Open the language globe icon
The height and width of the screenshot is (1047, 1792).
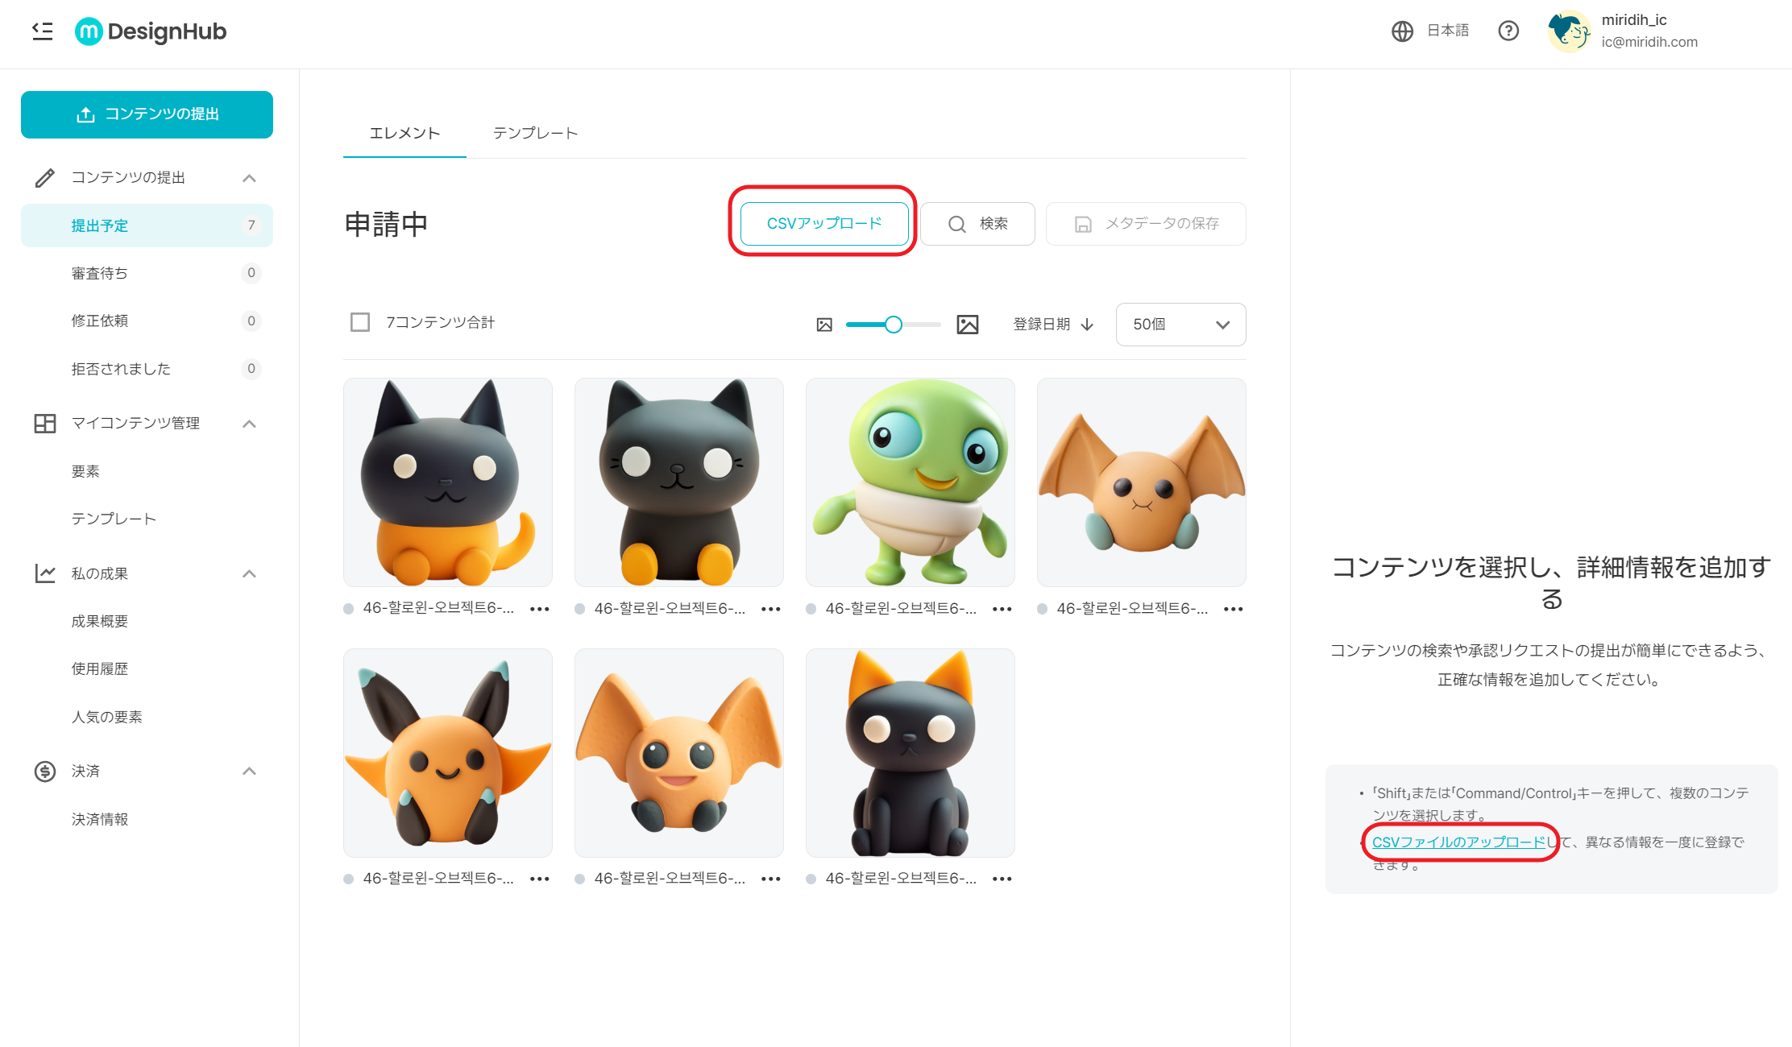pyautogui.click(x=1402, y=31)
